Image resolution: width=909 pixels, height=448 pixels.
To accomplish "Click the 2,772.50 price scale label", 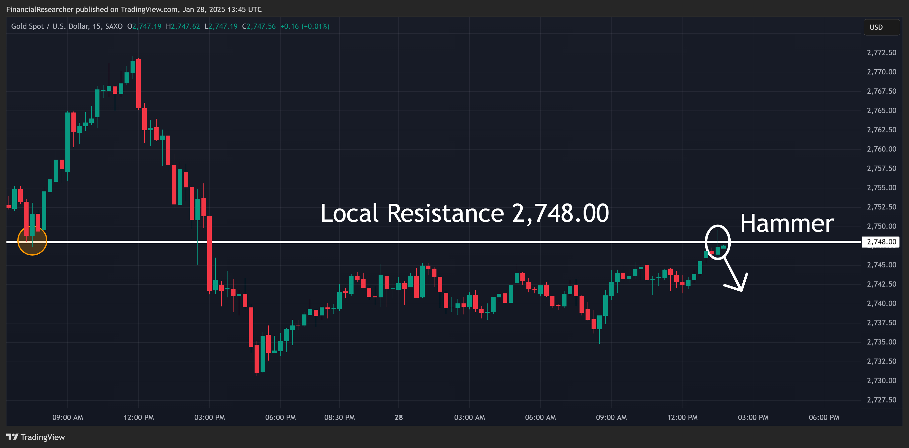I will [881, 53].
